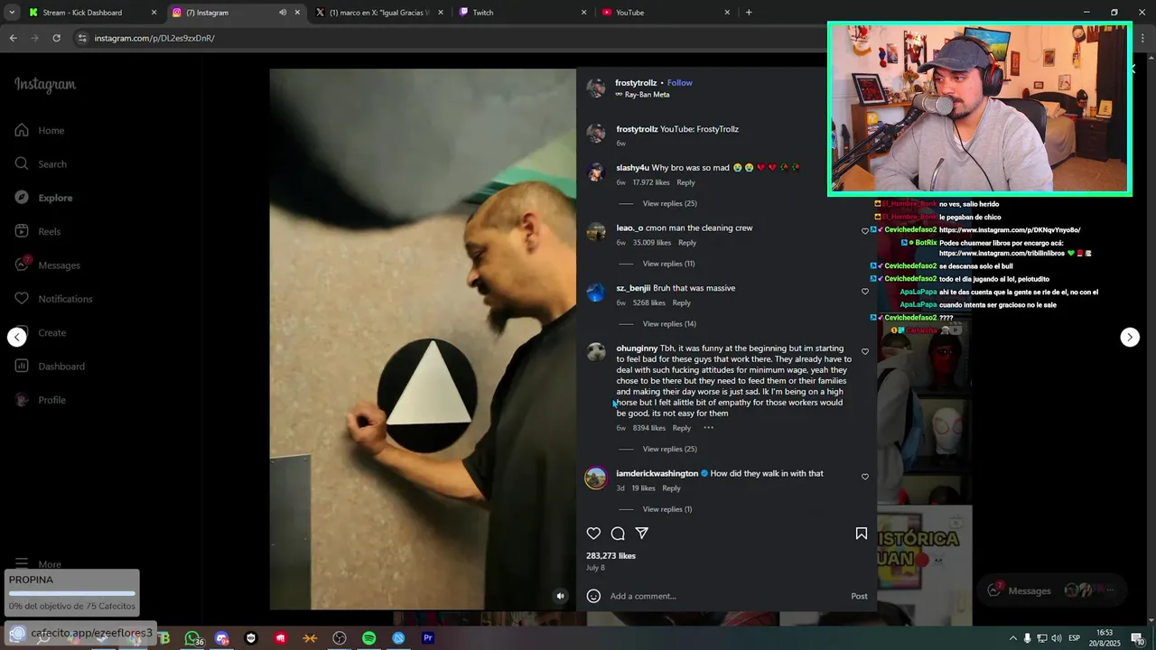Open Instagram Home in sidebar
Viewport: 1156px width, 650px height.
coord(40,130)
